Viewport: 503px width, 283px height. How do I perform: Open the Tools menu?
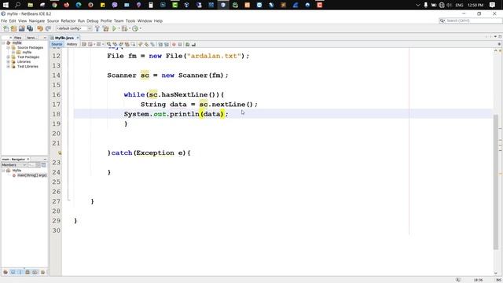click(x=130, y=21)
